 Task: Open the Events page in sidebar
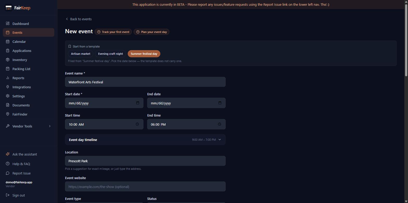29,32
